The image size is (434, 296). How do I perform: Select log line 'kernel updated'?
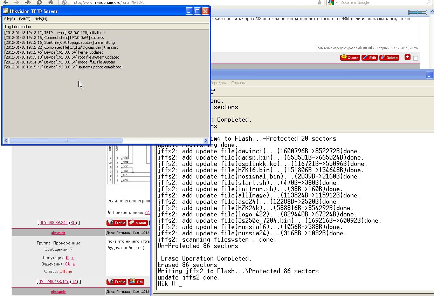pos(54,52)
